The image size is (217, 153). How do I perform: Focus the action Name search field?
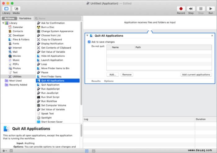coord(58,18)
